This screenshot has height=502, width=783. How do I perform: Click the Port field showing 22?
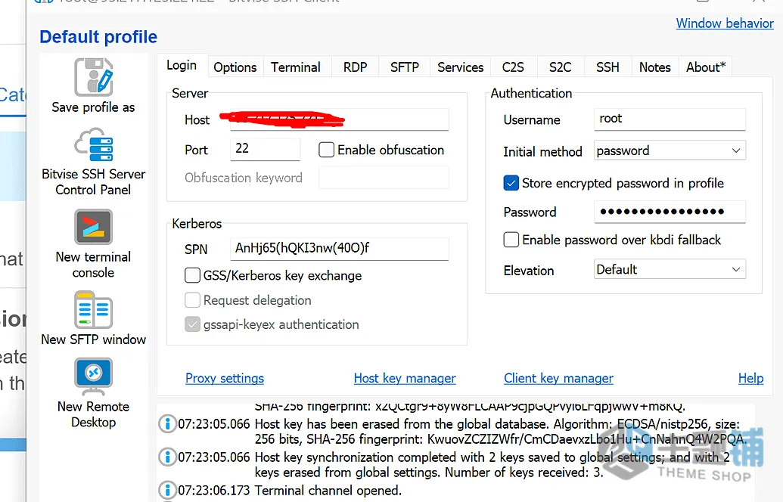(266, 149)
